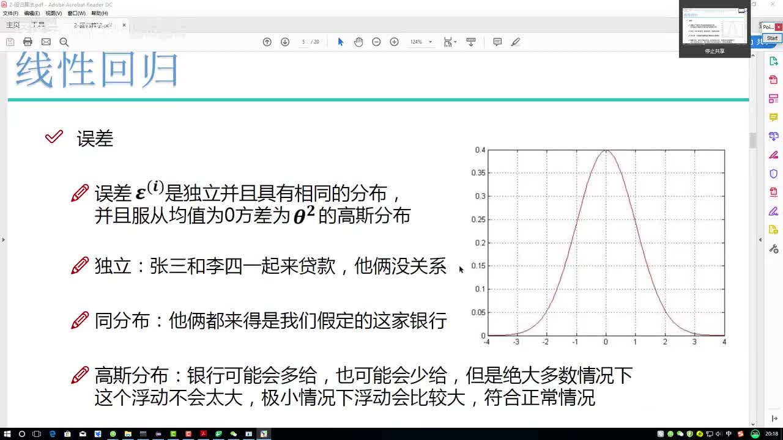Open the 窗口(W) menu

(76, 13)
